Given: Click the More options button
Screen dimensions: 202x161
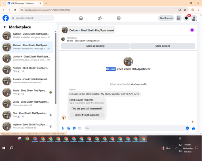Looking at the screenshot, I should pos(163,46).
